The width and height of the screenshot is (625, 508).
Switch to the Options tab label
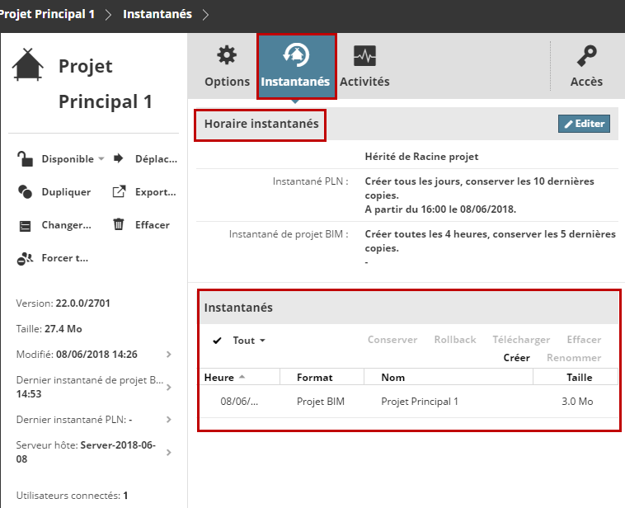pos(228,82)
